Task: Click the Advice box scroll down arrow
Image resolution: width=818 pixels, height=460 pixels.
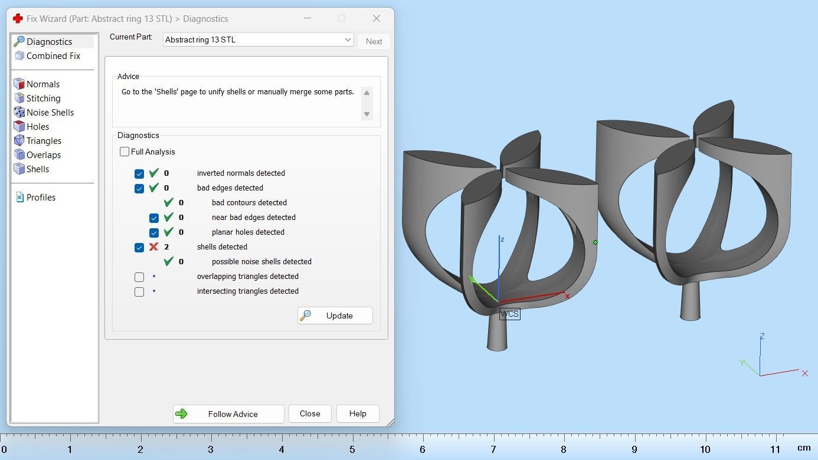Action: [367, 114]
